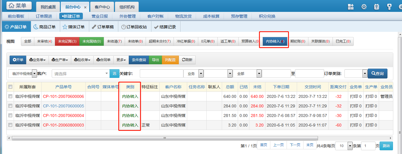Filter view by green 未完现结(0)
402x154 pixels.
(x=92, y=41)
